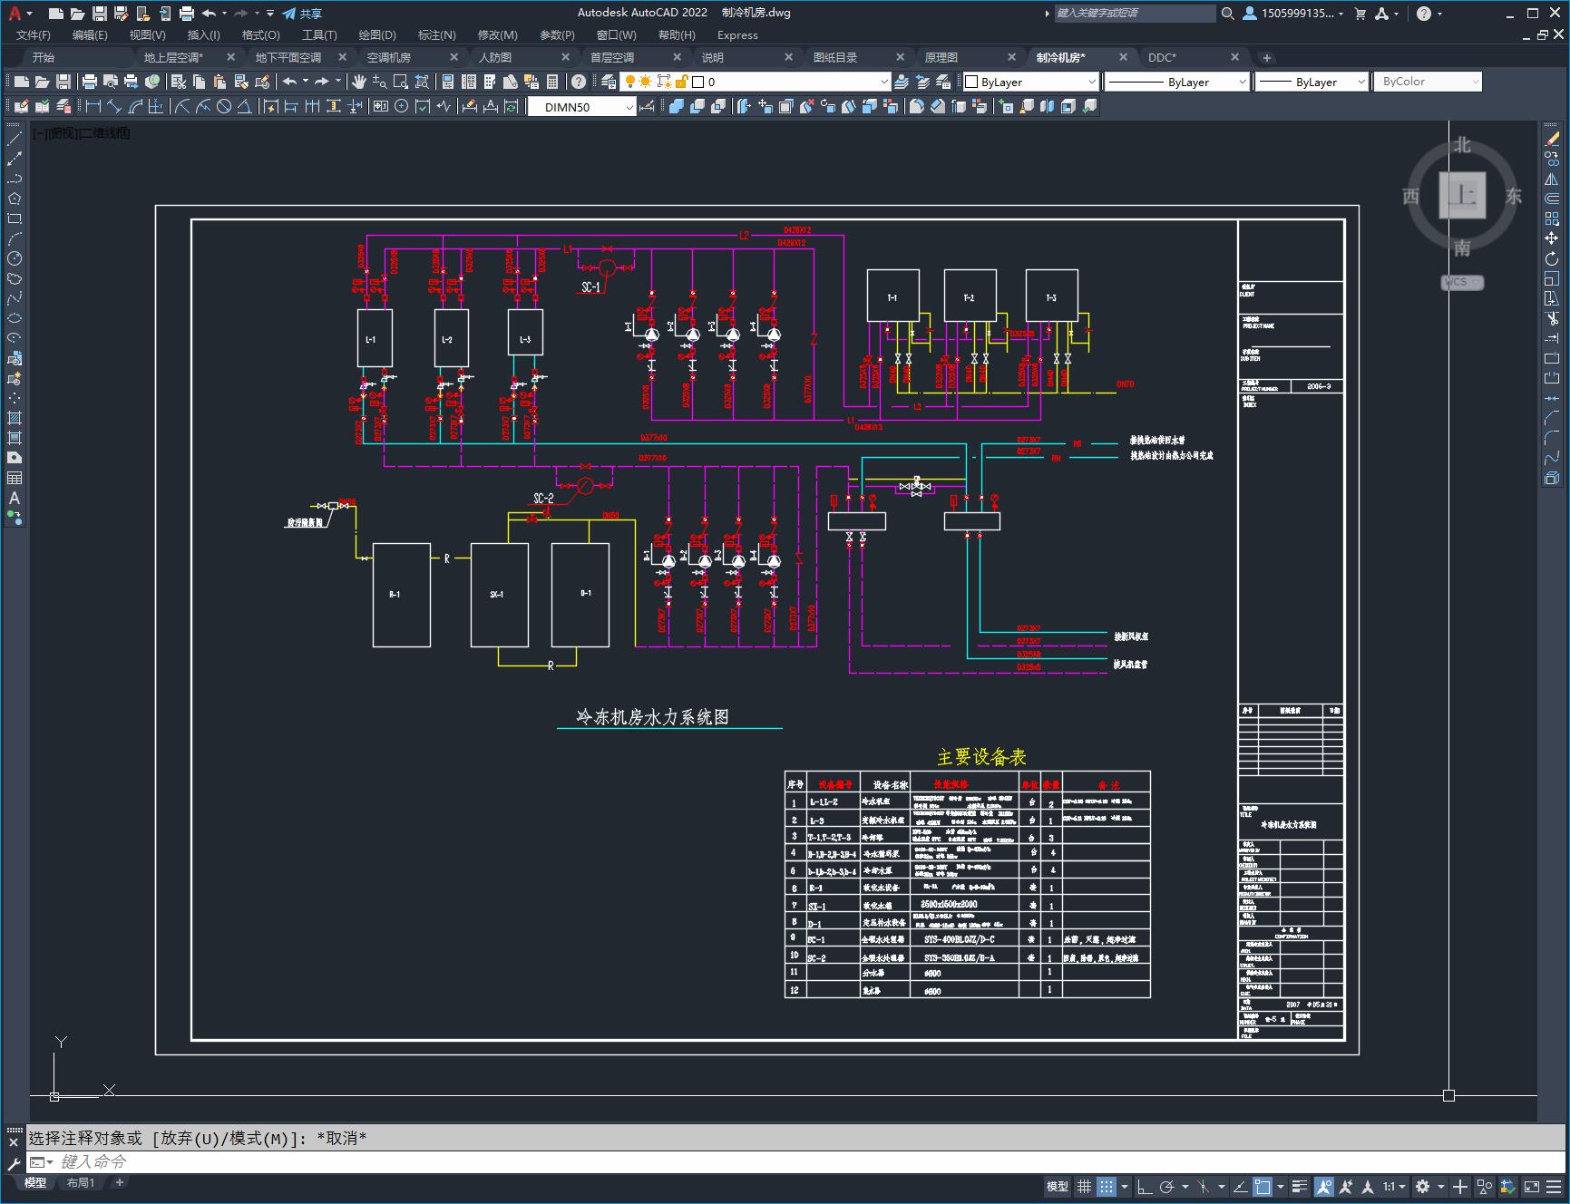Open the layer selection dropdown
This screenshot has height=1204, width=1570.
883,82
